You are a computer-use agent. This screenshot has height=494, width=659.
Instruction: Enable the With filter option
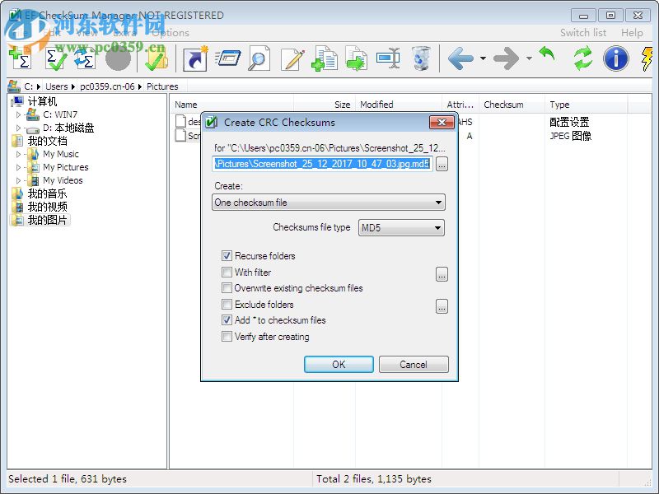click(x=228, y=273)
